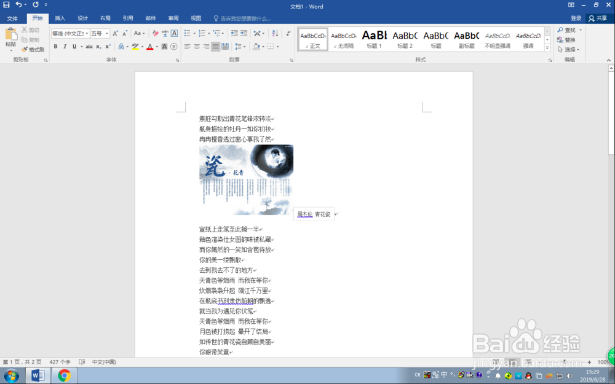Image resolution: width=615 pixels, height=384 pixels.
Task: Click the 选择 select button
Action: tap(568, 49)
